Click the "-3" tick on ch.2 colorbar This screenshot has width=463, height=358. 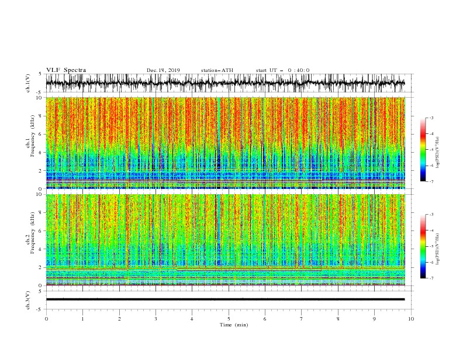pos(431,215)
